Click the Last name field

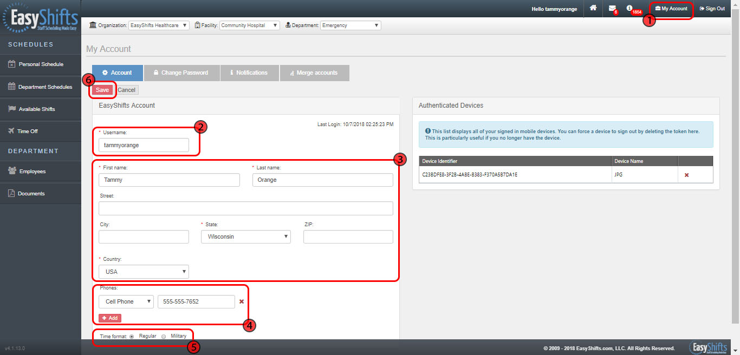[323, 180]
